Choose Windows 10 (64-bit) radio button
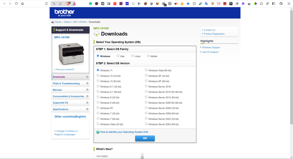Image resolution: width=293 pixels, height=159 pixels. tap(98, 81)
